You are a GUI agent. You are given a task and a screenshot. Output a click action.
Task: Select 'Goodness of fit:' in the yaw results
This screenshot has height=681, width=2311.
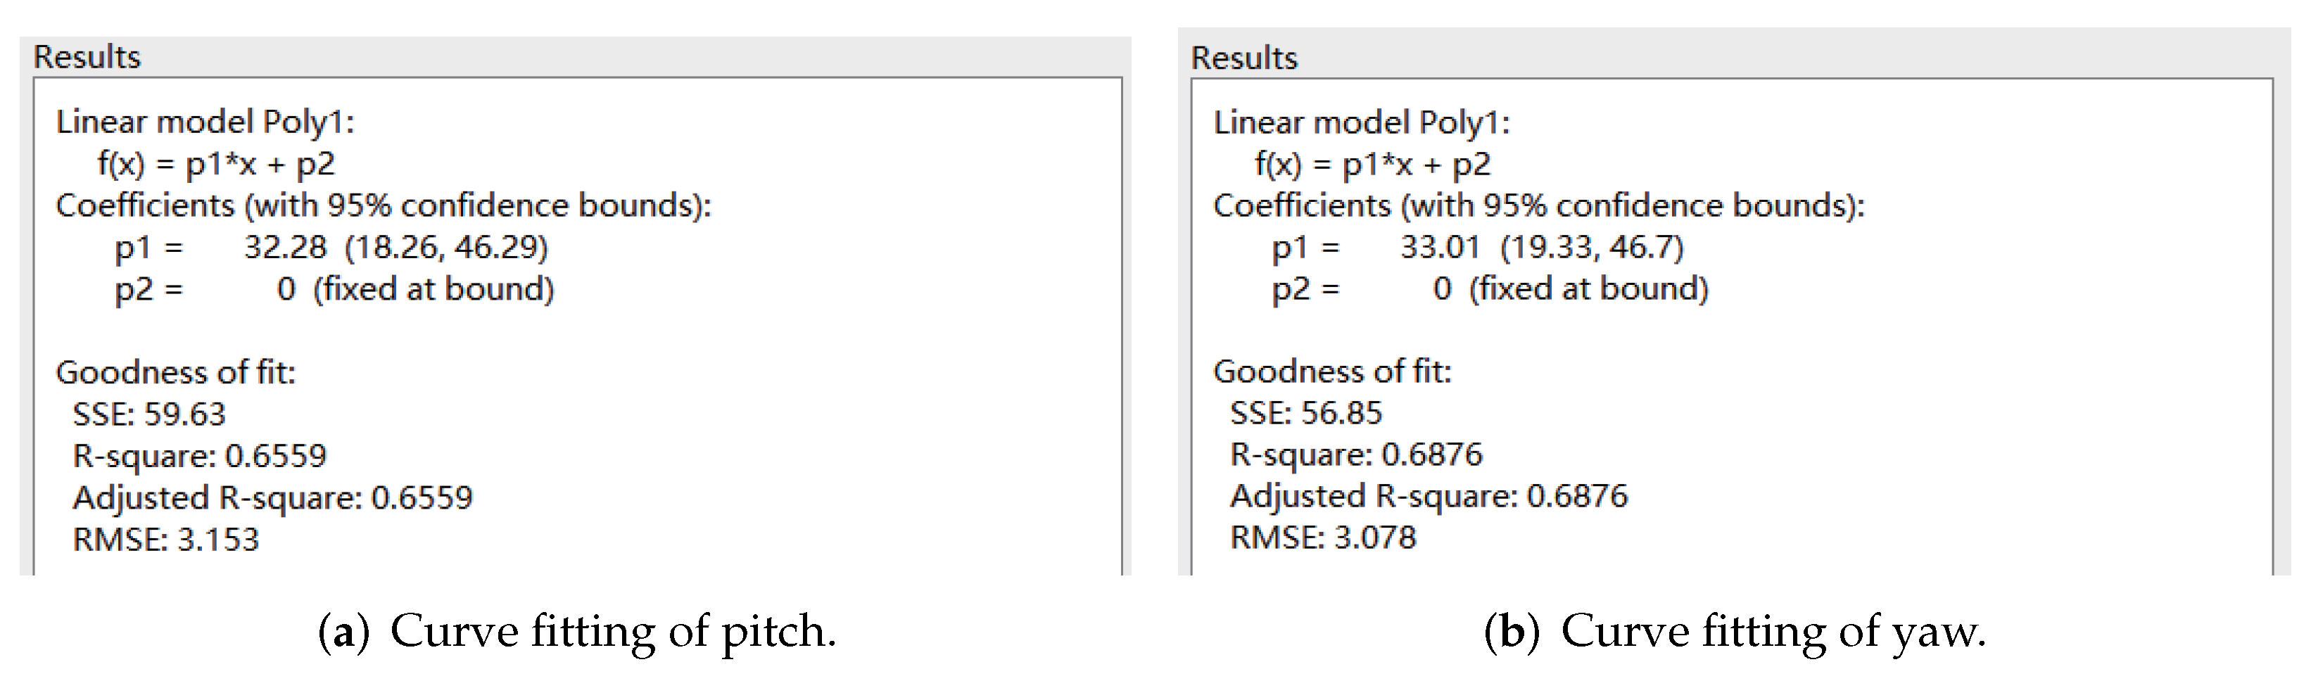[1332, 371]
